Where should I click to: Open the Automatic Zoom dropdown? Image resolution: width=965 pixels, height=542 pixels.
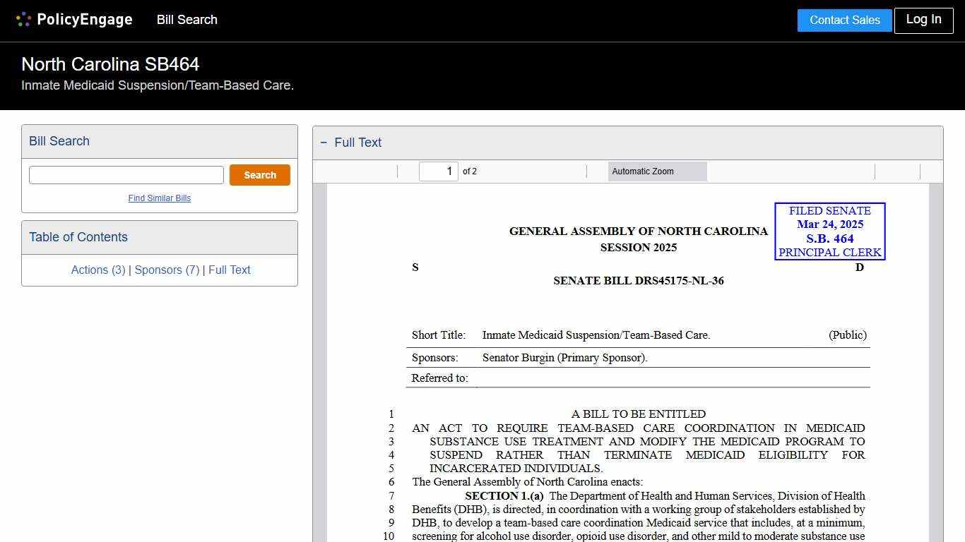point(657,171)
